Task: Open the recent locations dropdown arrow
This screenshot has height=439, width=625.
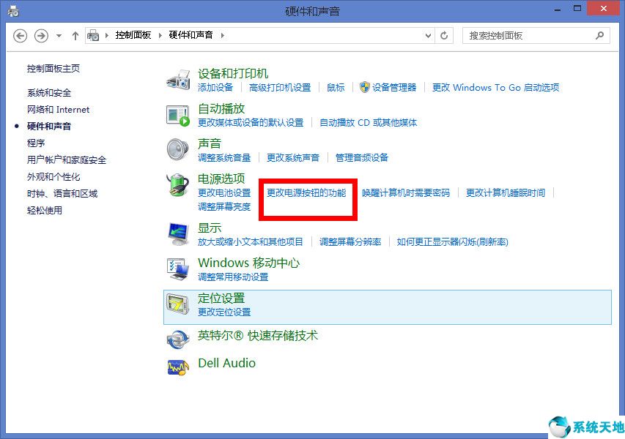Action: click(59, 36)
